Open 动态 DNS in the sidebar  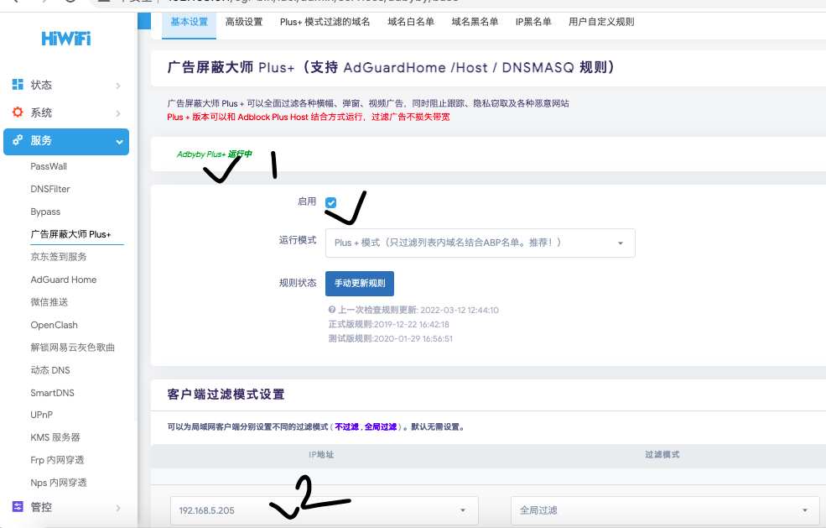pos(50,370)
